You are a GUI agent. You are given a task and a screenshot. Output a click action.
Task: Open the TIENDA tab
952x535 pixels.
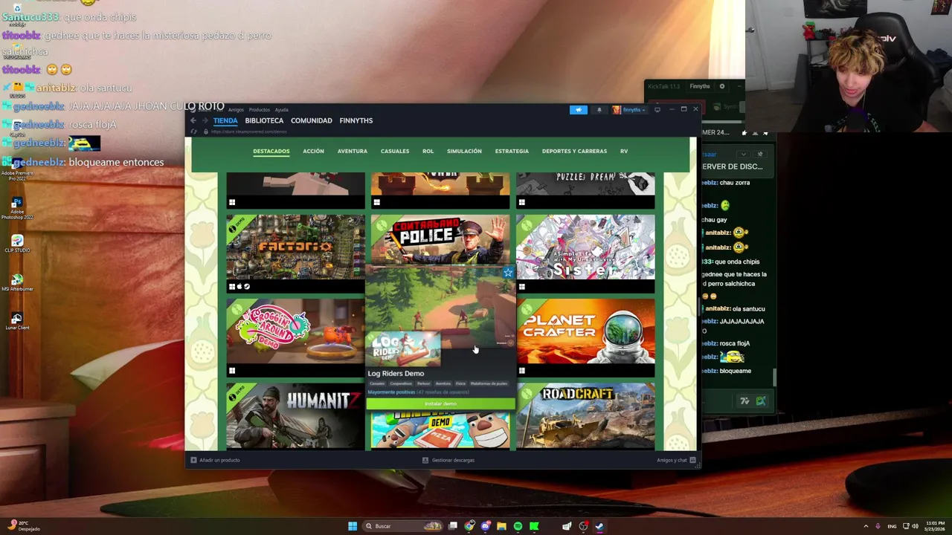[x=225, y=120]
